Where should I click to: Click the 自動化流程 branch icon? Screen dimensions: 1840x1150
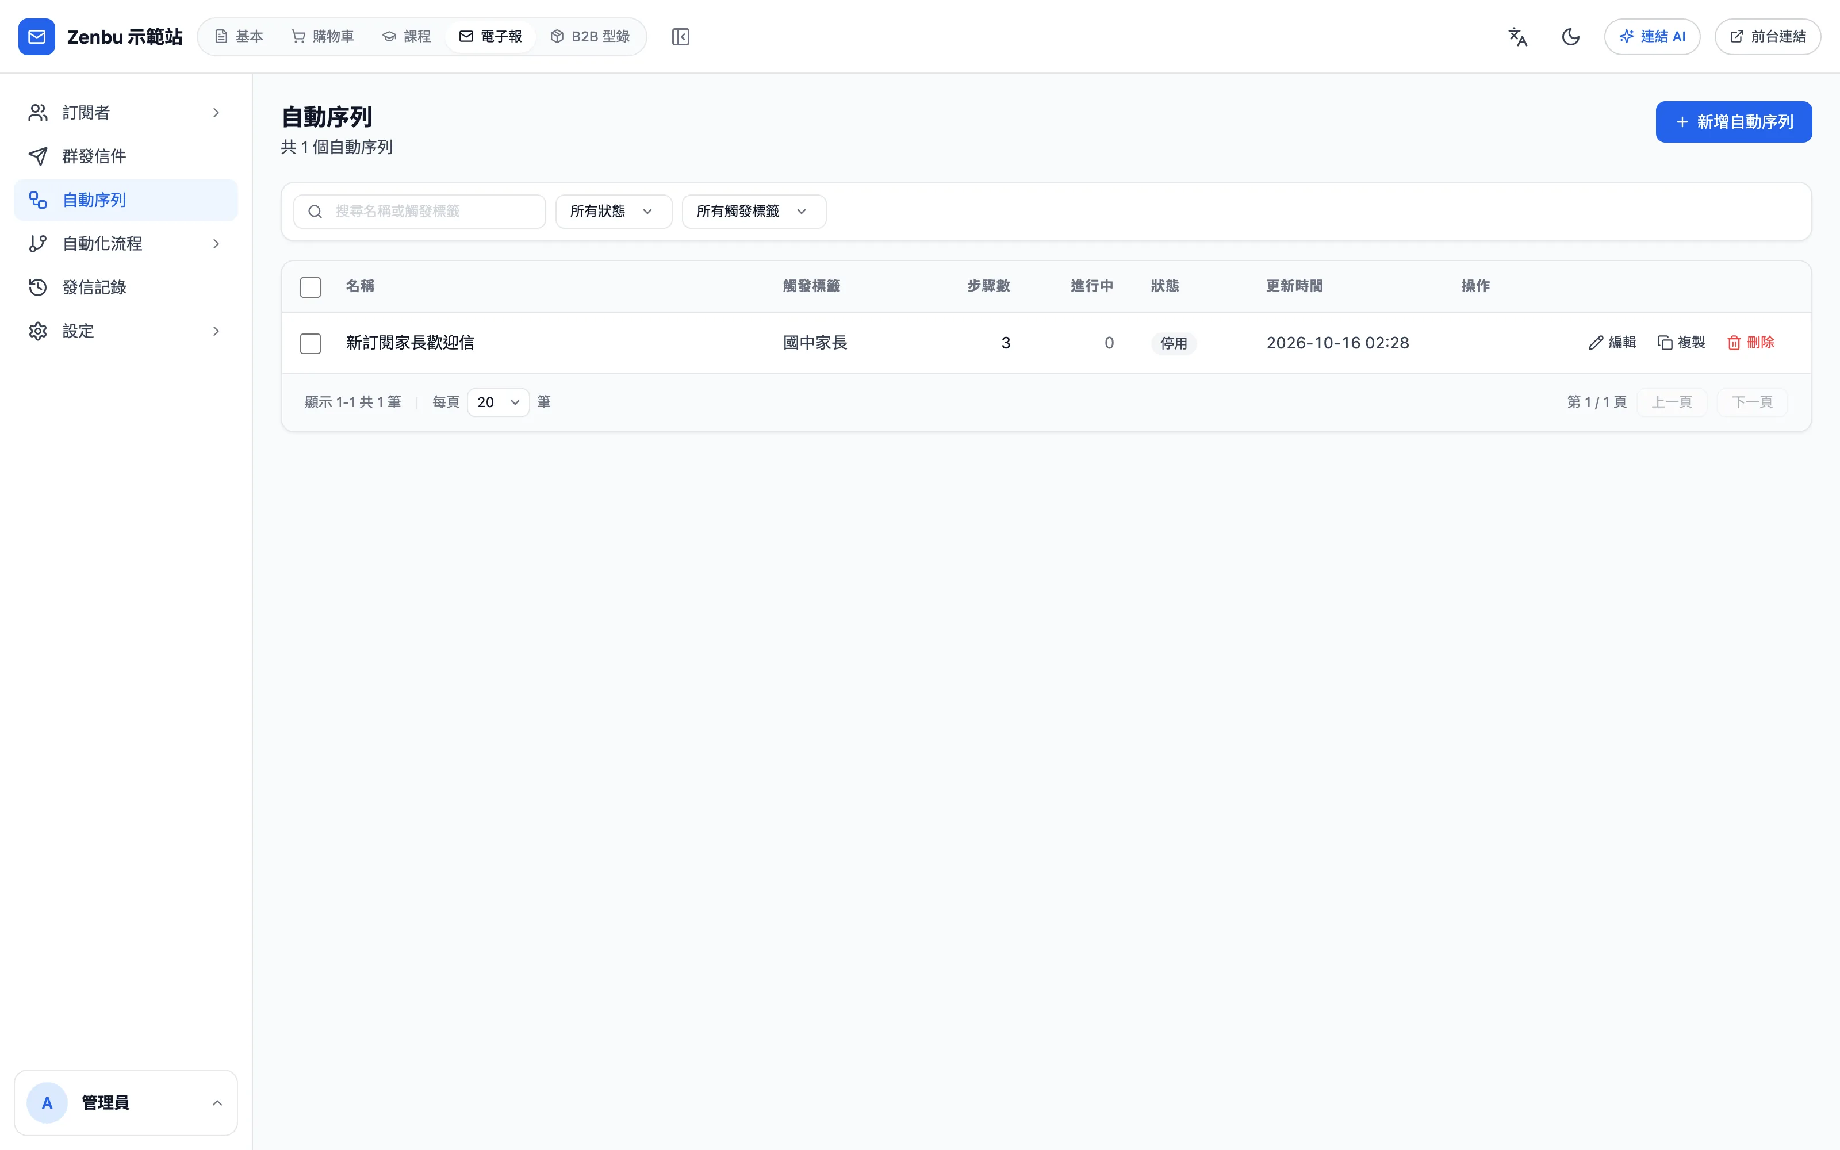tap(38, 243)
